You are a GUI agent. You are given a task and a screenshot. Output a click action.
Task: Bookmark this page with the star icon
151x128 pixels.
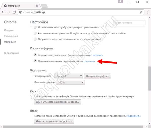tap(141, 12)
